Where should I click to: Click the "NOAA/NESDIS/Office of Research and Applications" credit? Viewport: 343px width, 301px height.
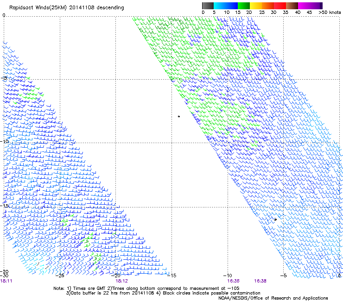click(273, 298)
